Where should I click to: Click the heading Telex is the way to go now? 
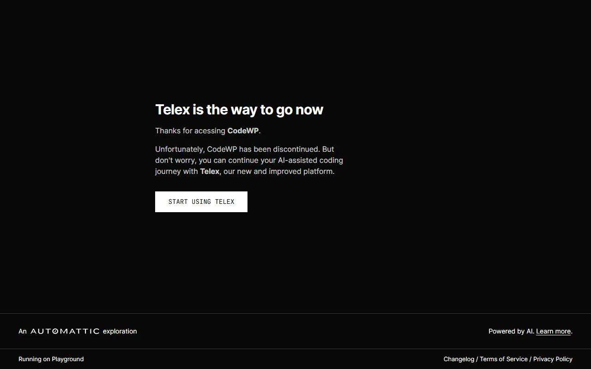(x=239, y=109)
